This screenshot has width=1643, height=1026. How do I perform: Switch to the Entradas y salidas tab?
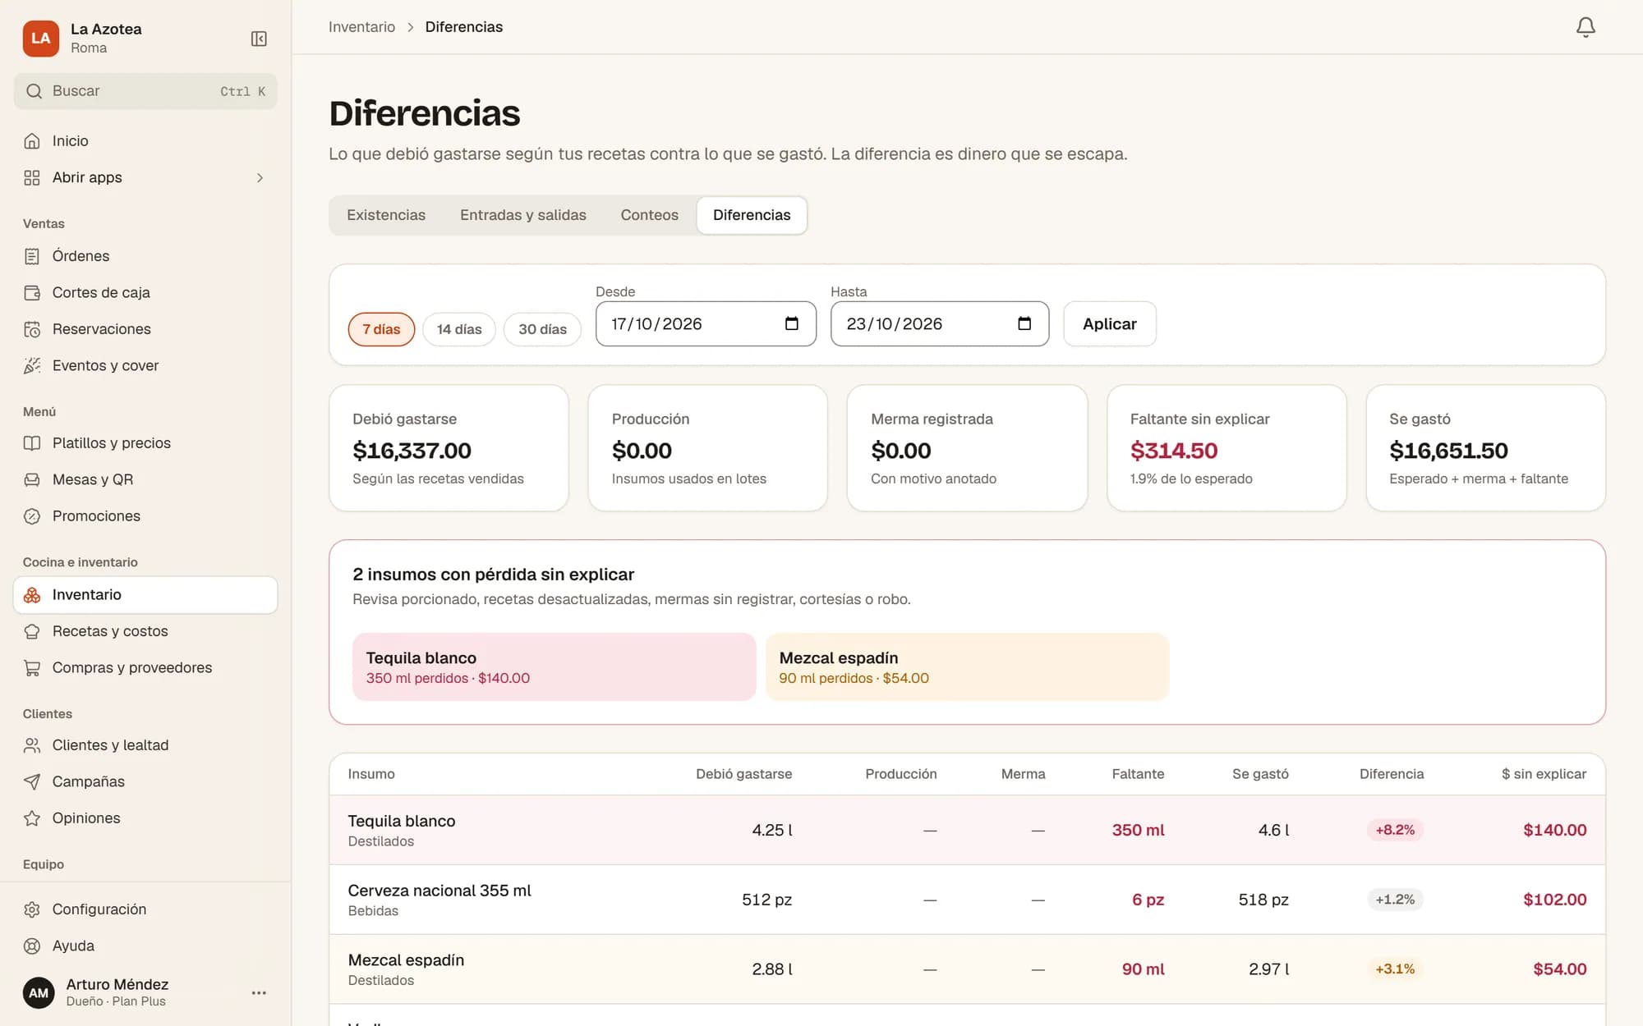(x=523, y=215)
